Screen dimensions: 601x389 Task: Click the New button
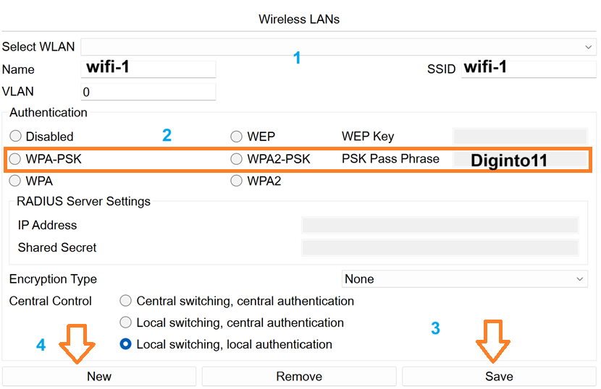click(x=99, y=376)
